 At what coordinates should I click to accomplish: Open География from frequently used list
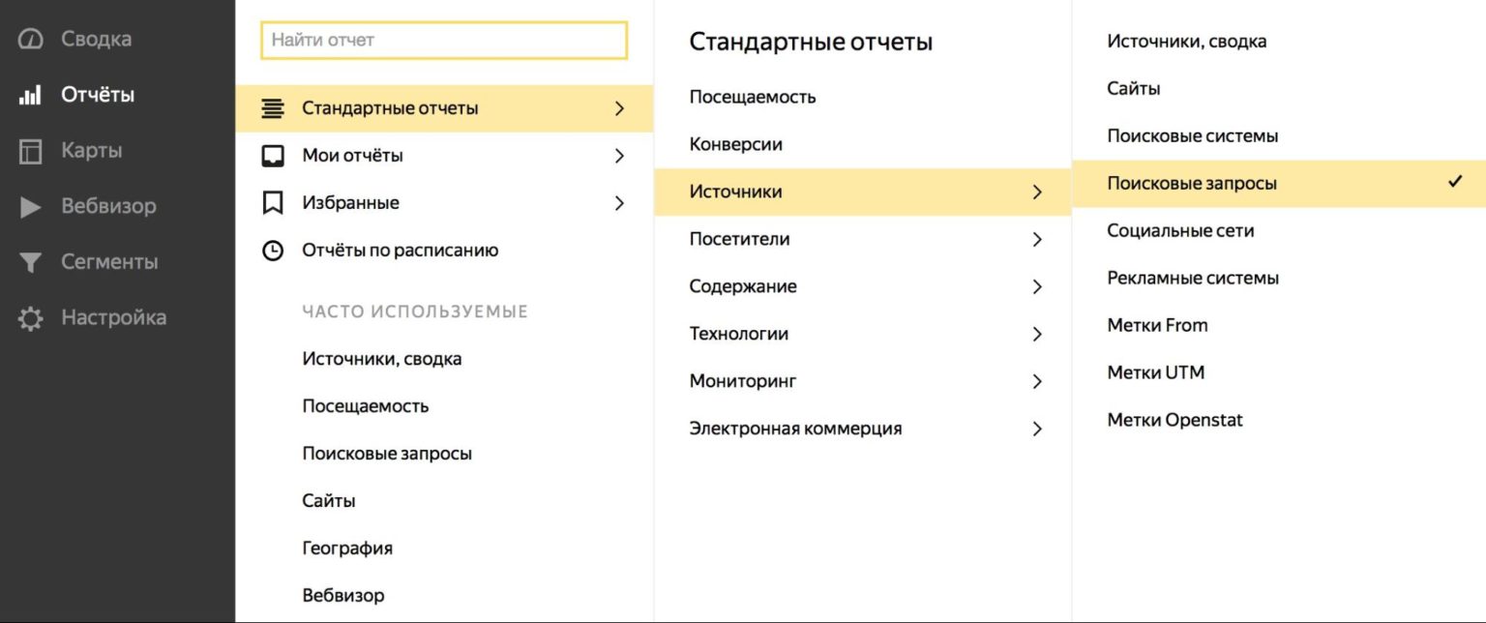(347, 549)
